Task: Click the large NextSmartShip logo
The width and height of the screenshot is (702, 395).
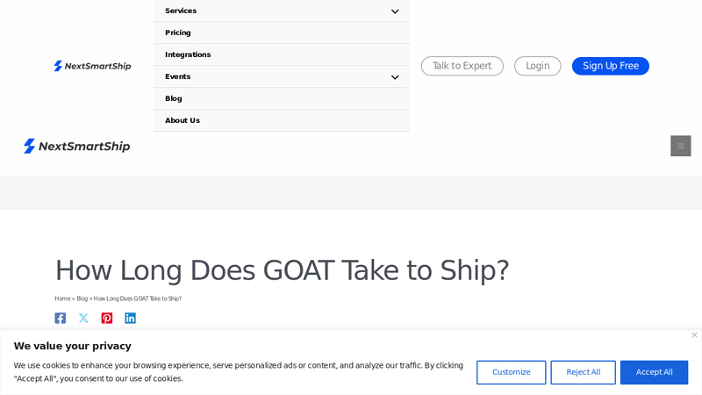Action: pos(77,146)
